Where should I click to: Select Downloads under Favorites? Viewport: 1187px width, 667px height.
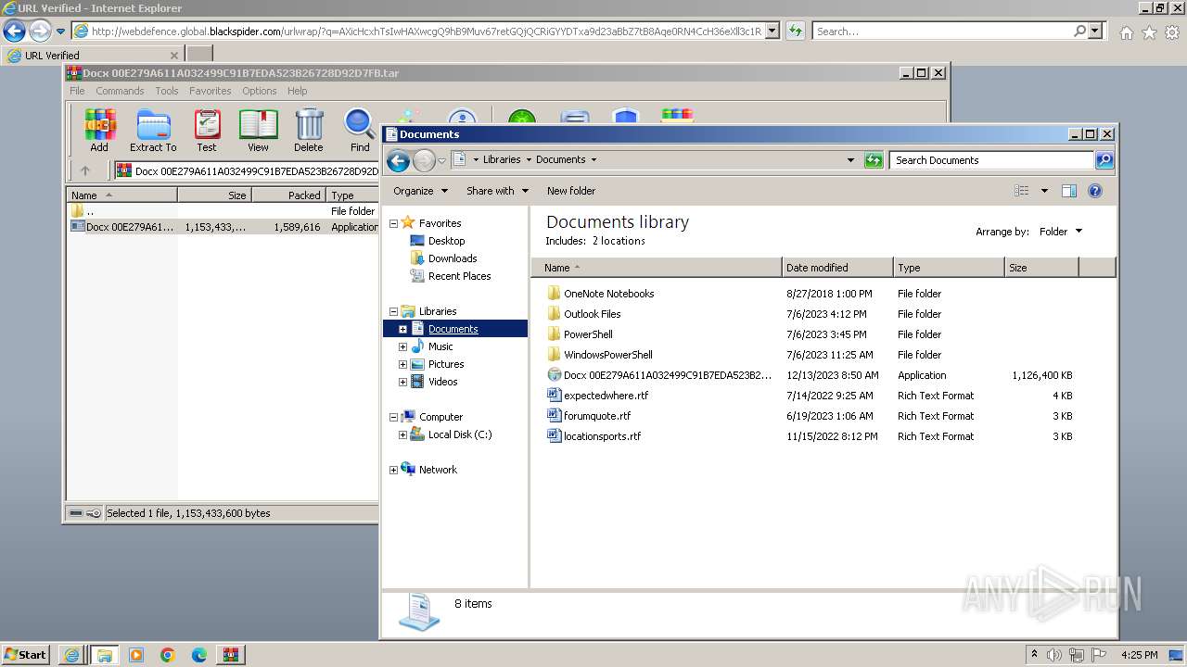click(x=453, y=258)
